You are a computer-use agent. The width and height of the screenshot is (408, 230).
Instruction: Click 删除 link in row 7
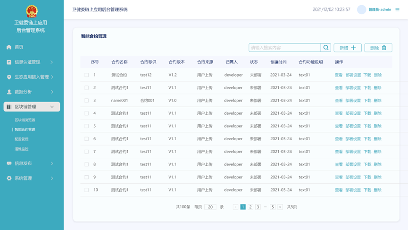[x=377, y=152]
